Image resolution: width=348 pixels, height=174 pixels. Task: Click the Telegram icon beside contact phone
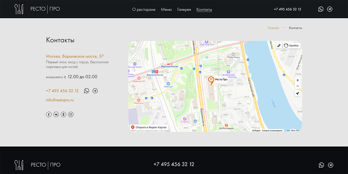tap(95, 91)
